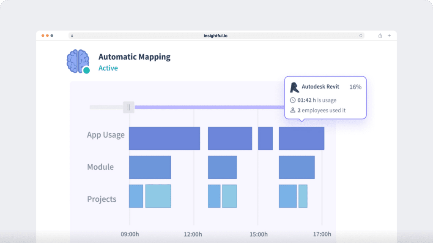Click the person icon beside 2 employees
The image size is (433, 243).
(293, 110)
